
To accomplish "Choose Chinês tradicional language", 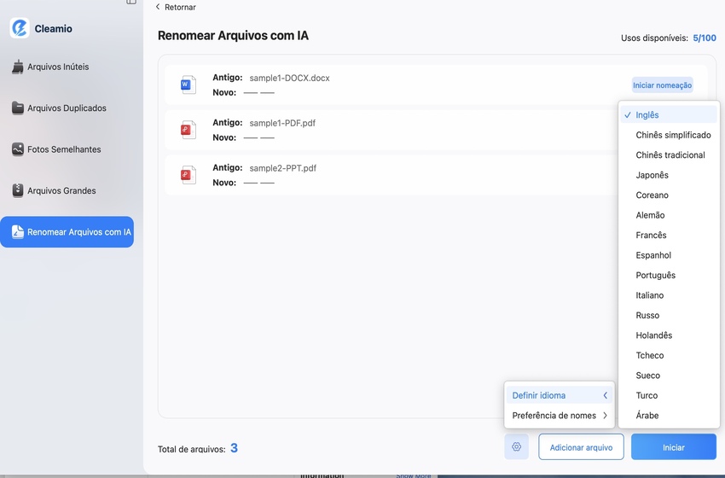I will [x=668, y=155].
